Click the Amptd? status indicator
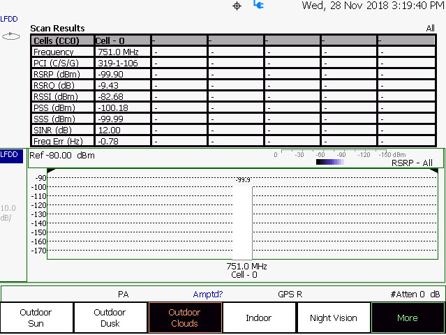 (207, 294)
